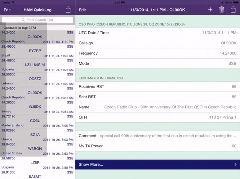Tap Edit in the contact list header
The height and width of the screenshot is (179, 240).
coord(7,10)
